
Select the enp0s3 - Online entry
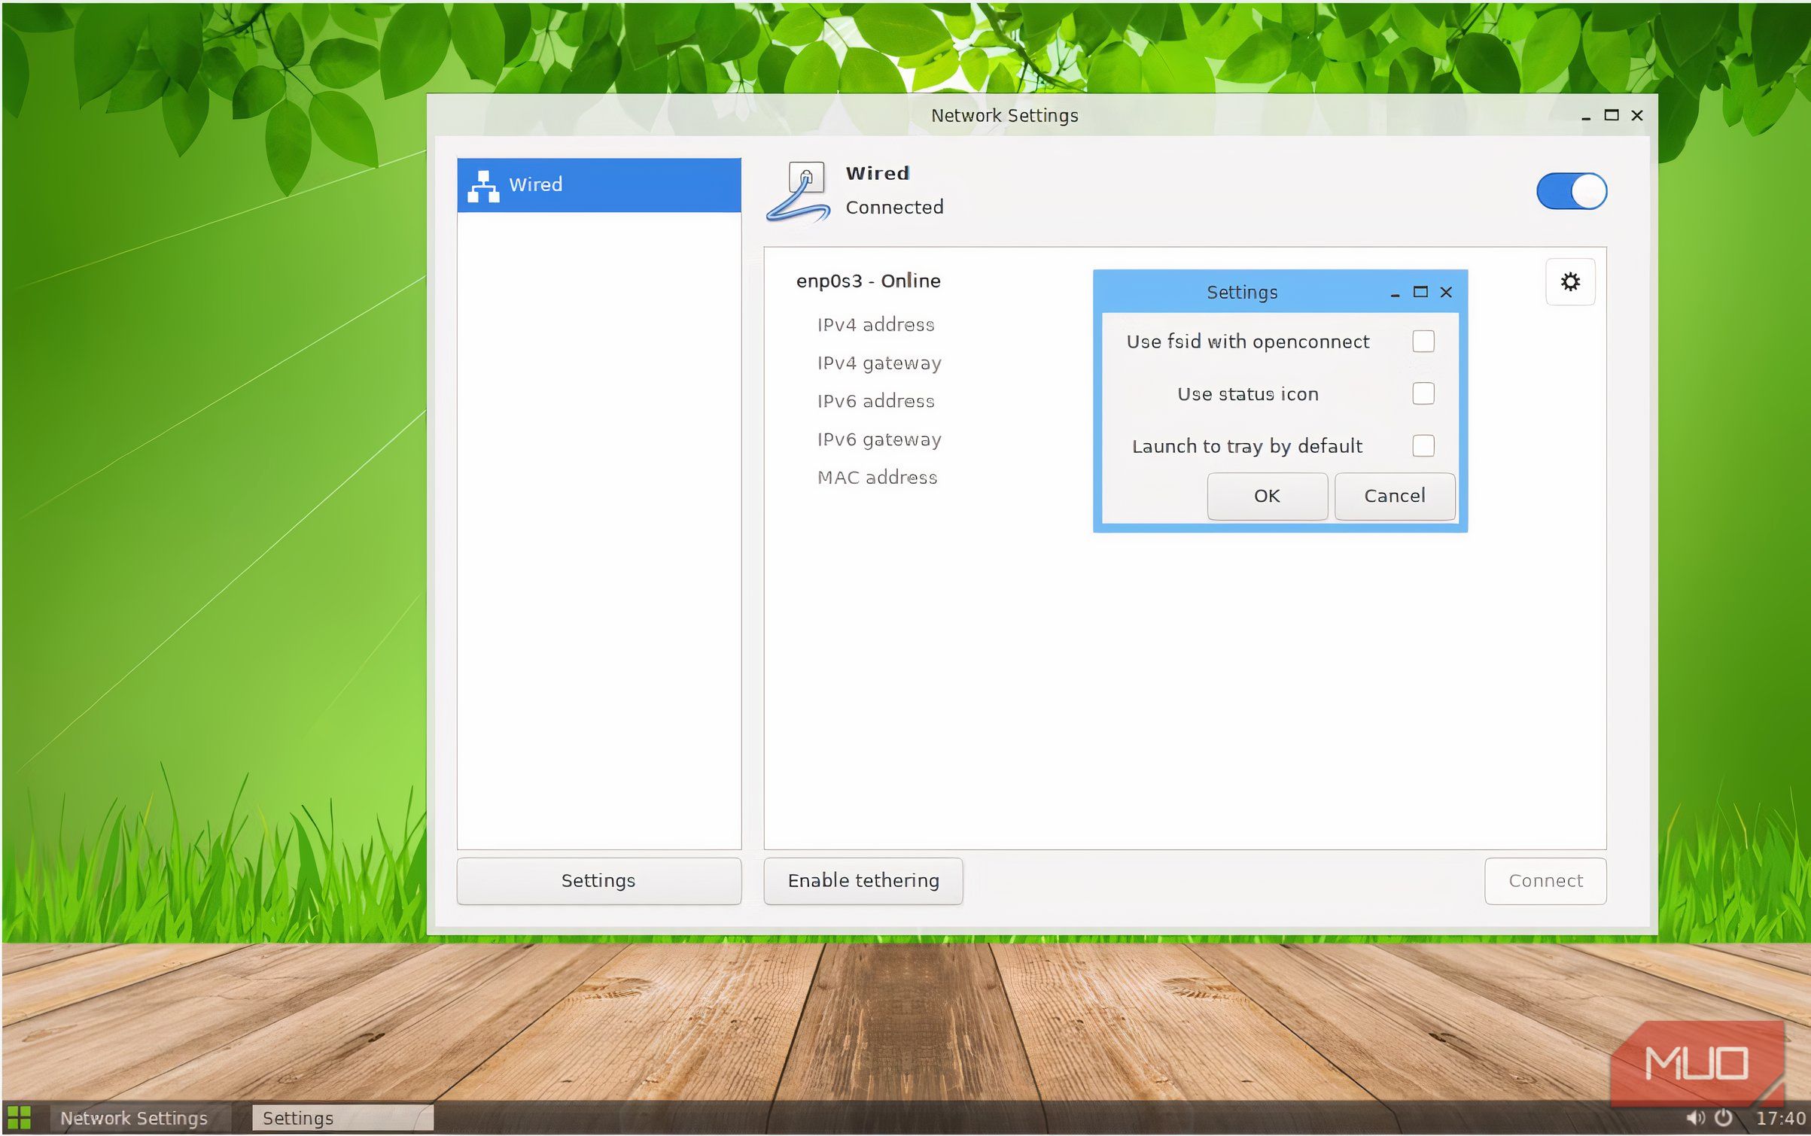point(868,281)
